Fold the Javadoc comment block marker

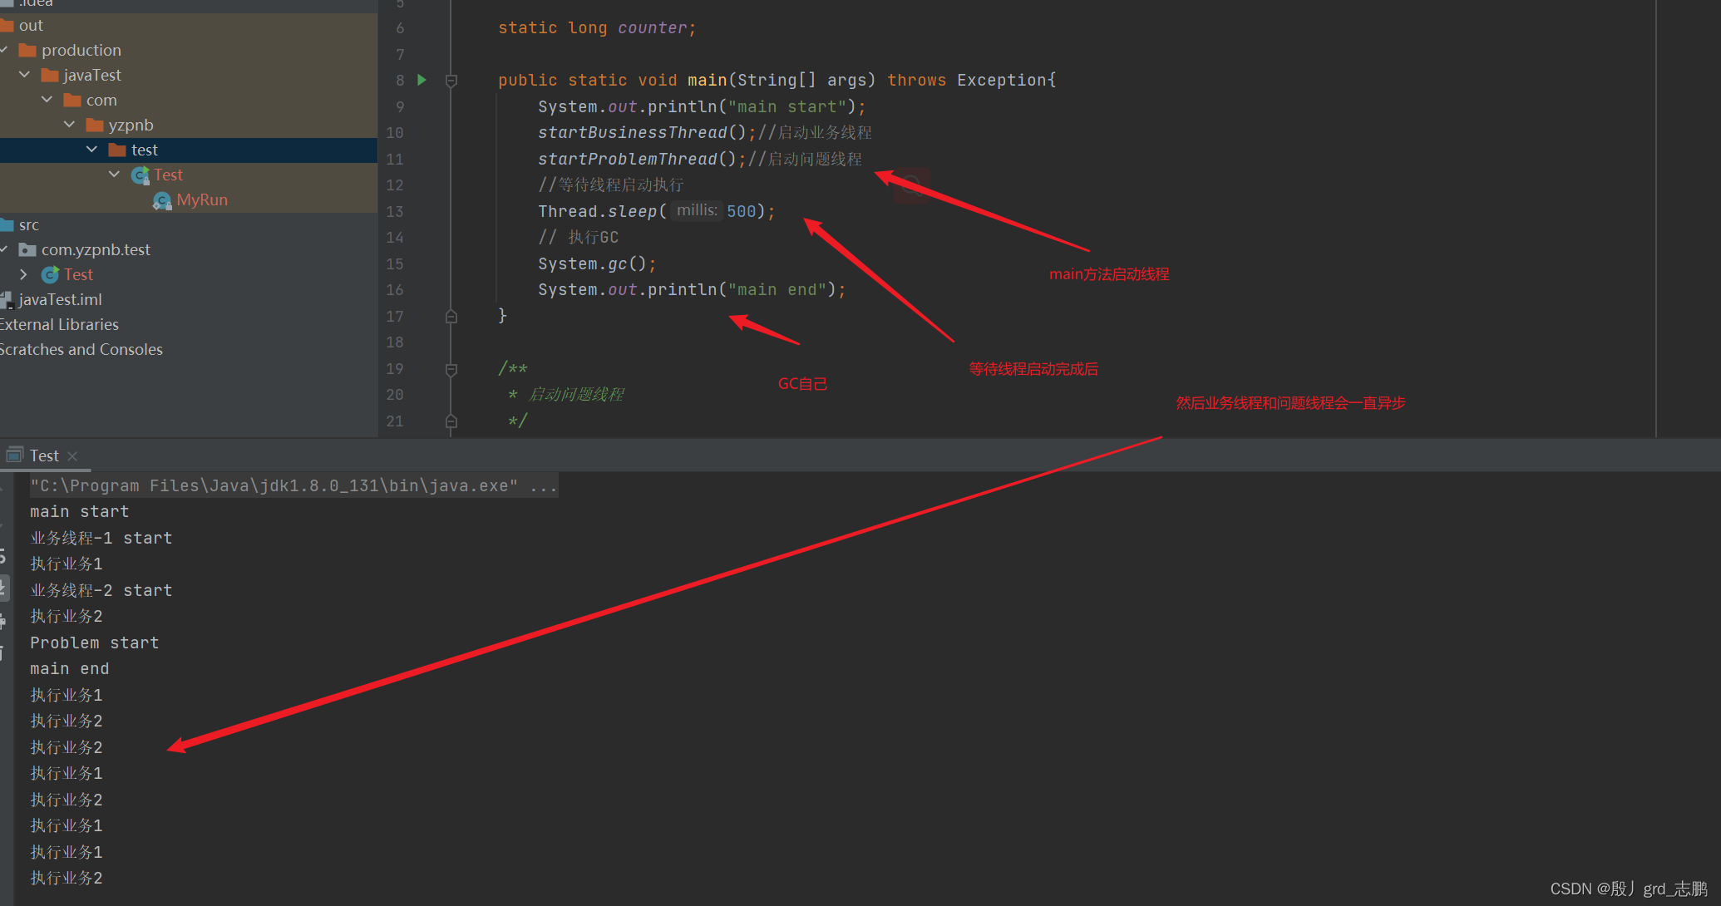(x=451, y=369)
